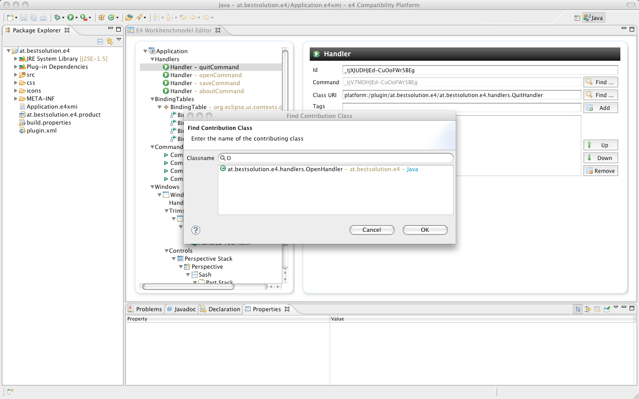Select the OpenHandler class result
This screenshot has width=639, height=399.
tap(285, 169)
